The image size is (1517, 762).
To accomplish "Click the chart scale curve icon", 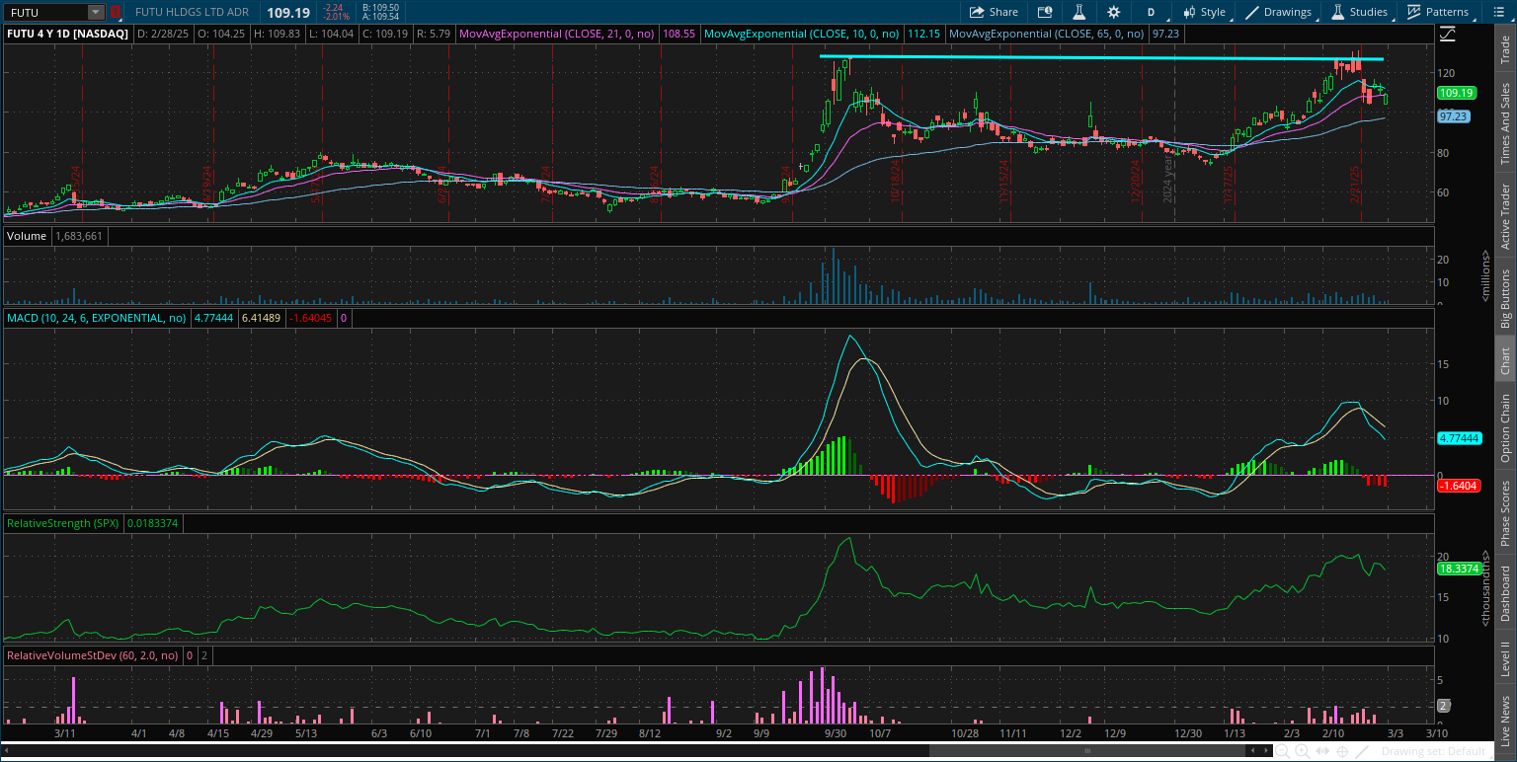I will pyautogui.click(x=1448, y=34).
